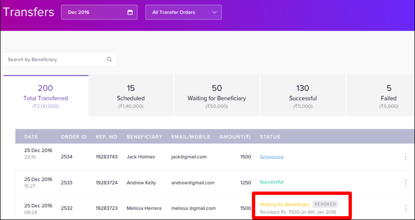The image size is (415, 220).
Task: Click the AMOUNT column header
Action: click(x=235, y=137)
